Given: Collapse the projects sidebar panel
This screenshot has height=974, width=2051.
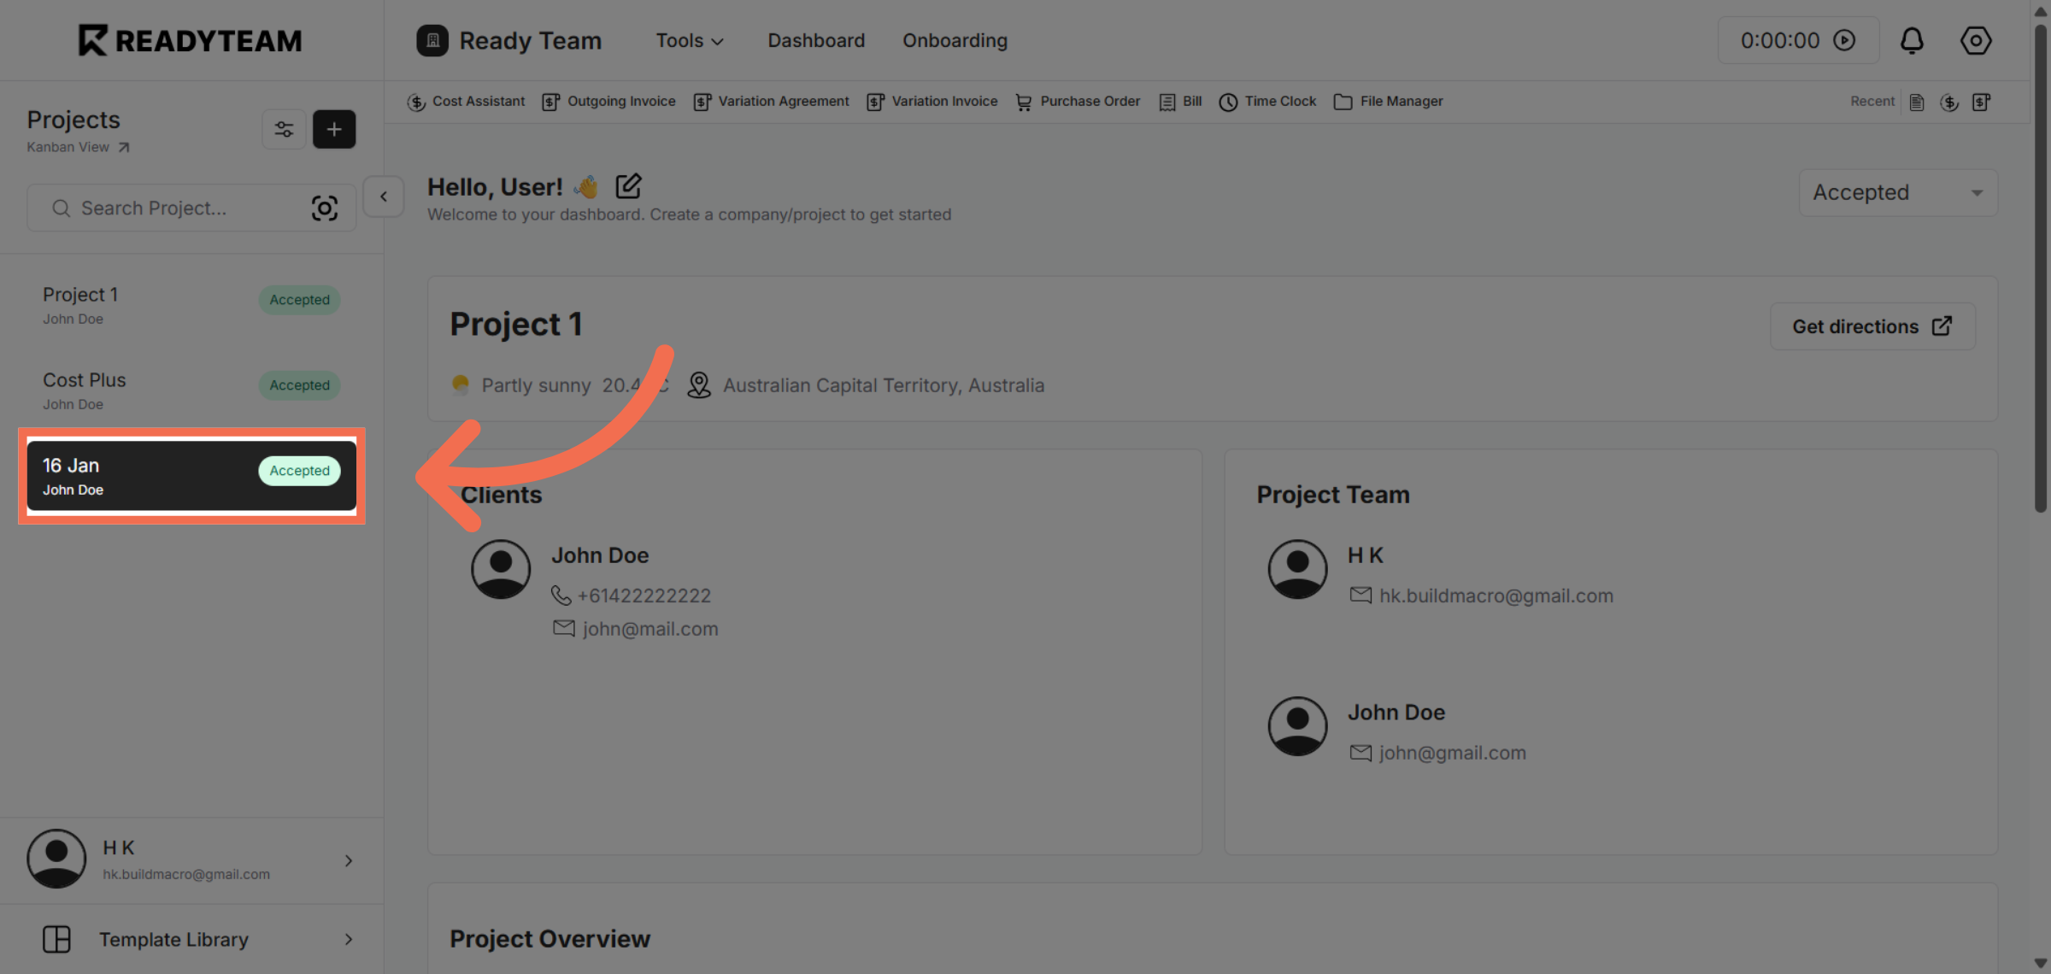Looking at the screenshot, I should coord(383,196).
